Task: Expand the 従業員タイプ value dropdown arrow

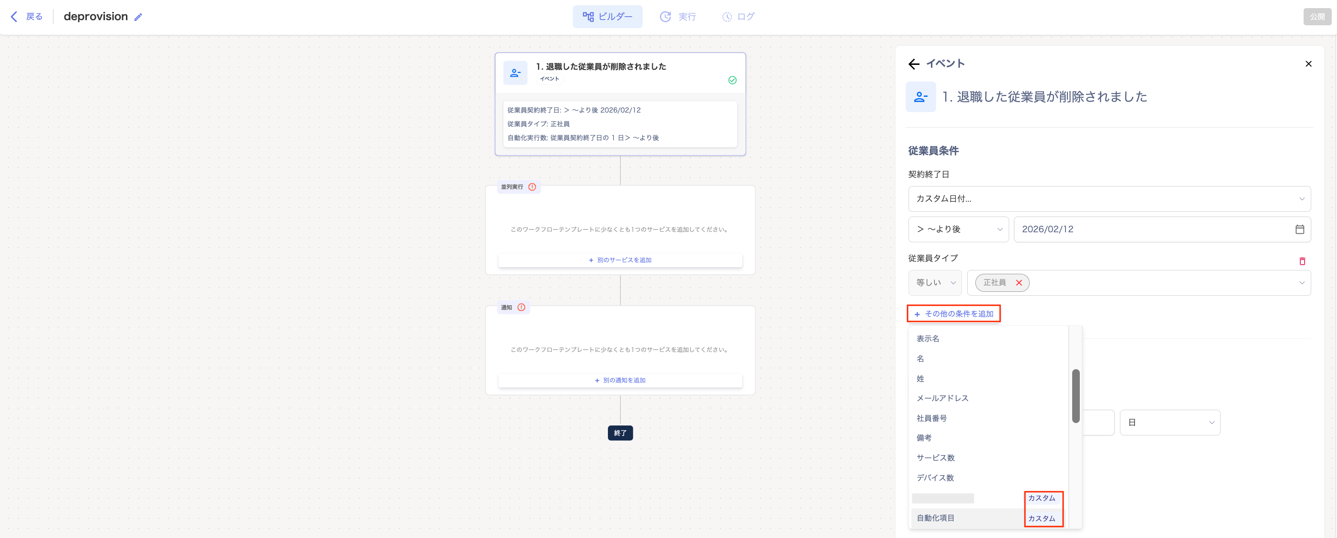Action: [1302, 283]
